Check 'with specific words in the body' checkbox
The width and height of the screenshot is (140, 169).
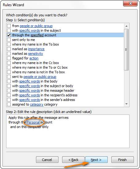9,81
